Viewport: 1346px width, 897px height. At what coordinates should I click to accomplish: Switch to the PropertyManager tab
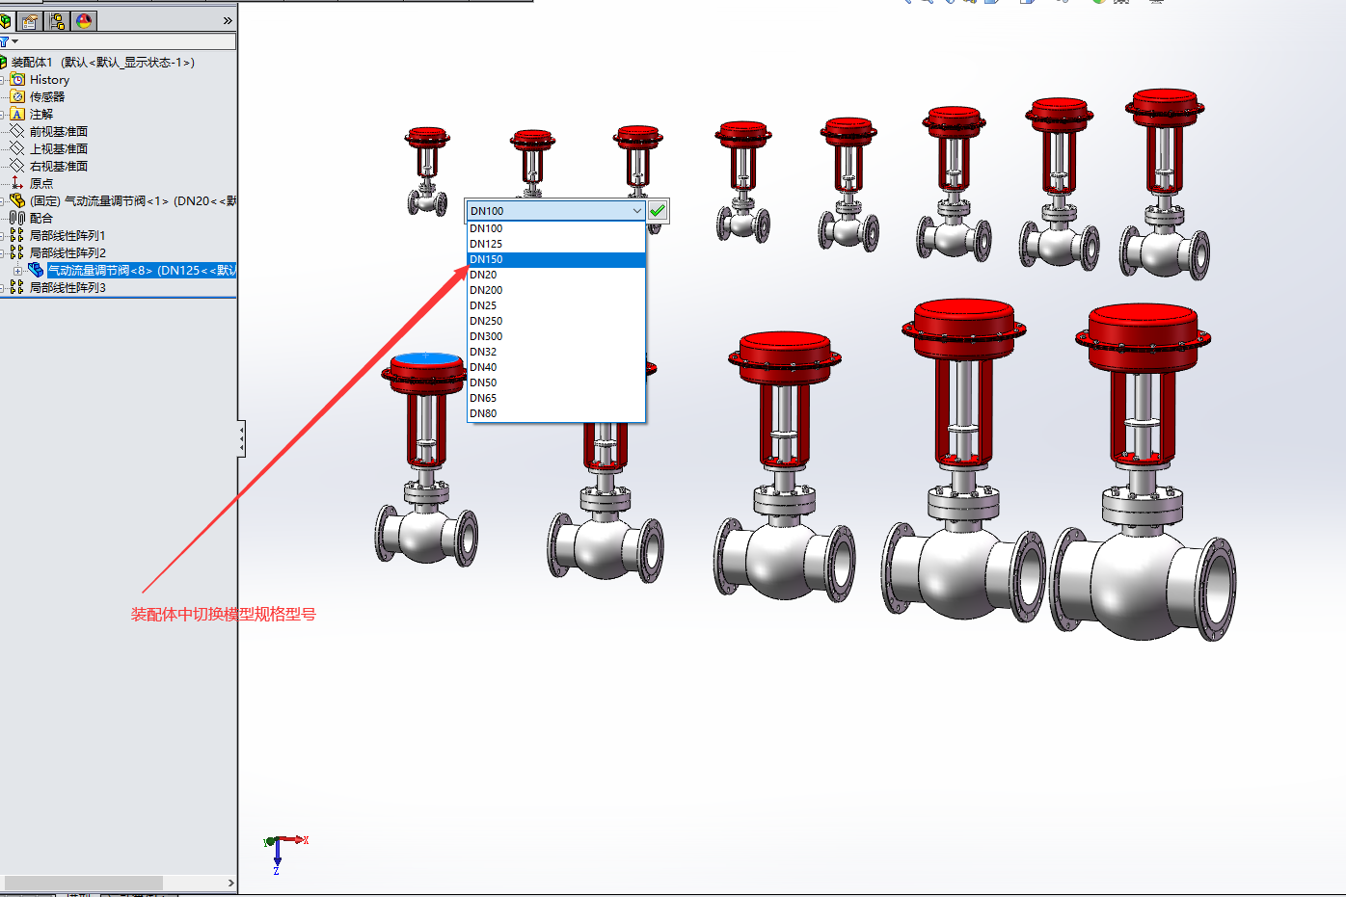pyautogui.click(x=30, y=20)
